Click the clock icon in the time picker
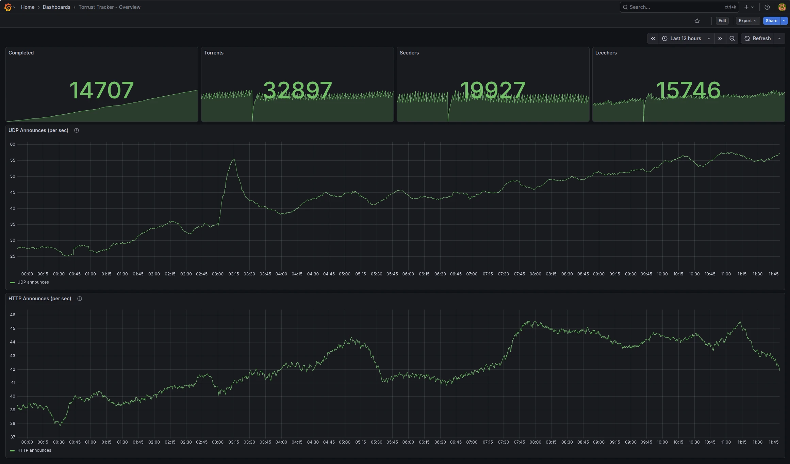Image resolution: width=790 pixels, height=464 pixels. tap(665, 38)
